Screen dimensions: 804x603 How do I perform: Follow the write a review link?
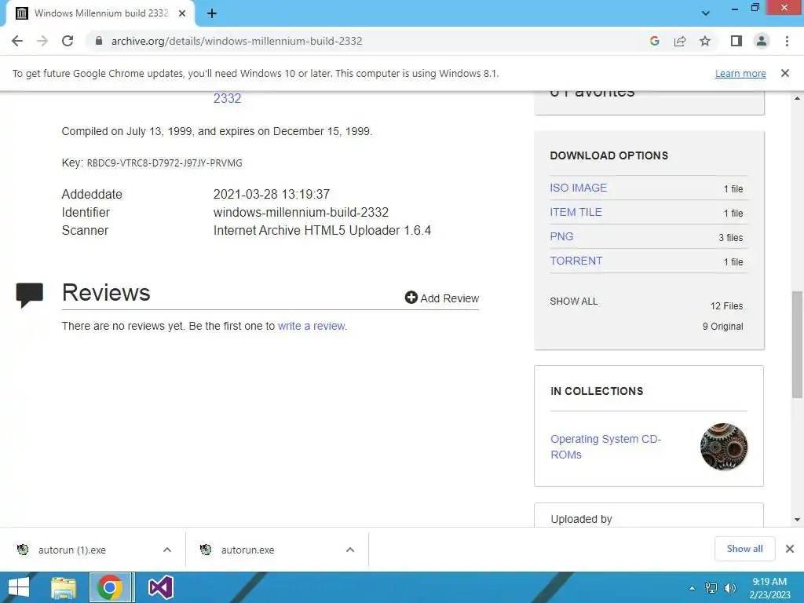point(311,326)
